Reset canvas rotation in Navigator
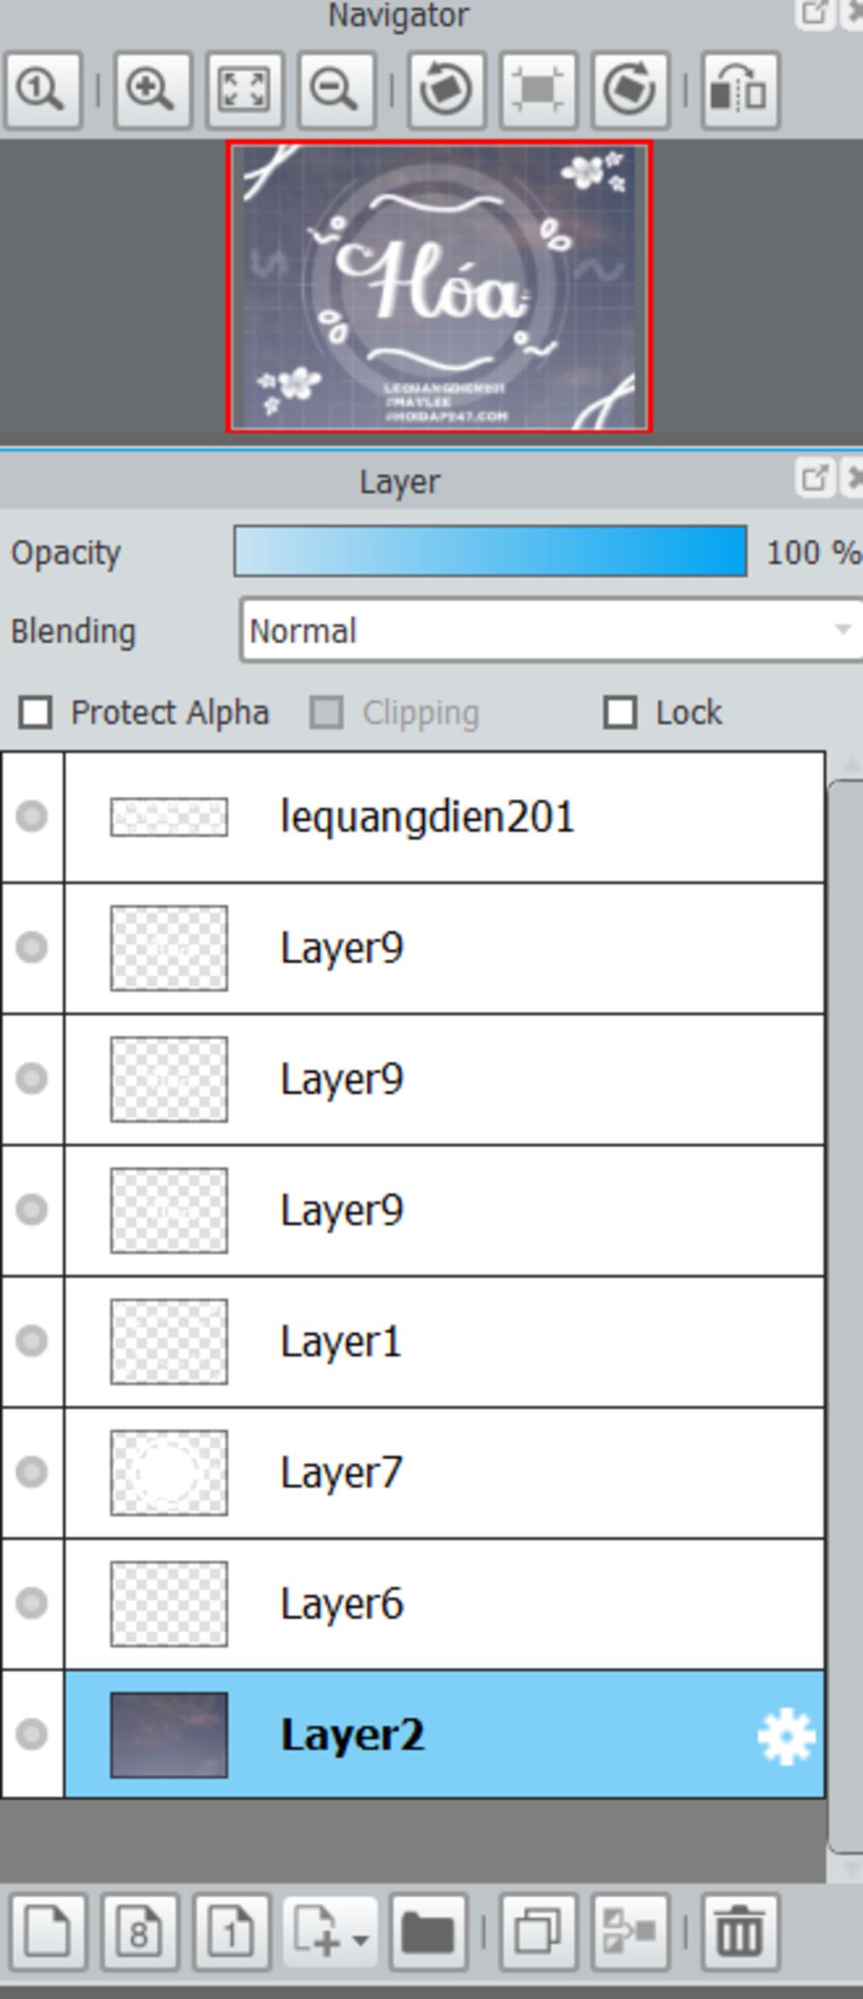 coord(539,89)
